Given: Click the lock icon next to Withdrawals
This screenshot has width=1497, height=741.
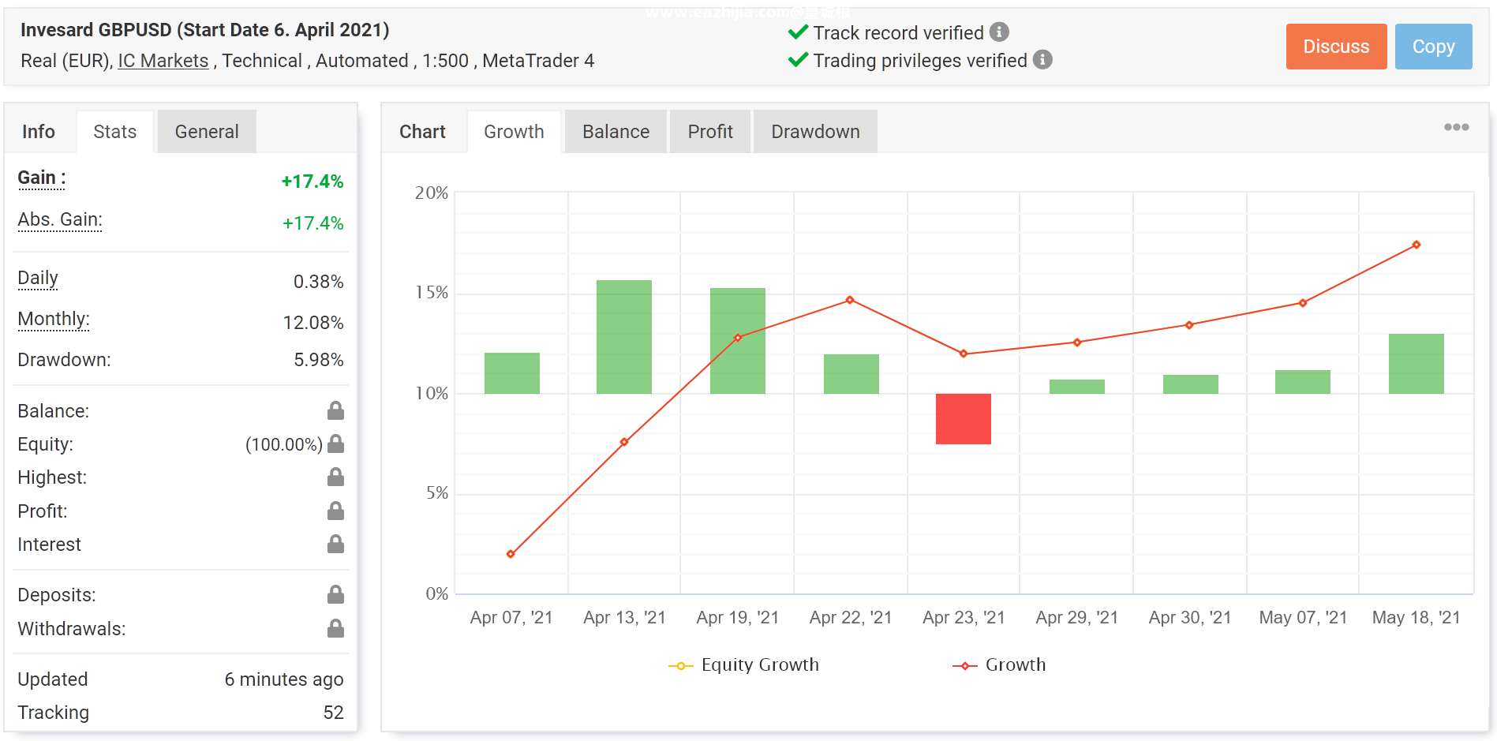Looking at the screenshot, I should point(335,628).
